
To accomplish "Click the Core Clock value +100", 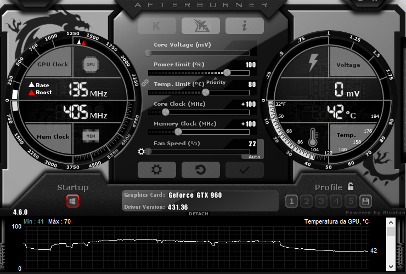I will pos(249,104).
